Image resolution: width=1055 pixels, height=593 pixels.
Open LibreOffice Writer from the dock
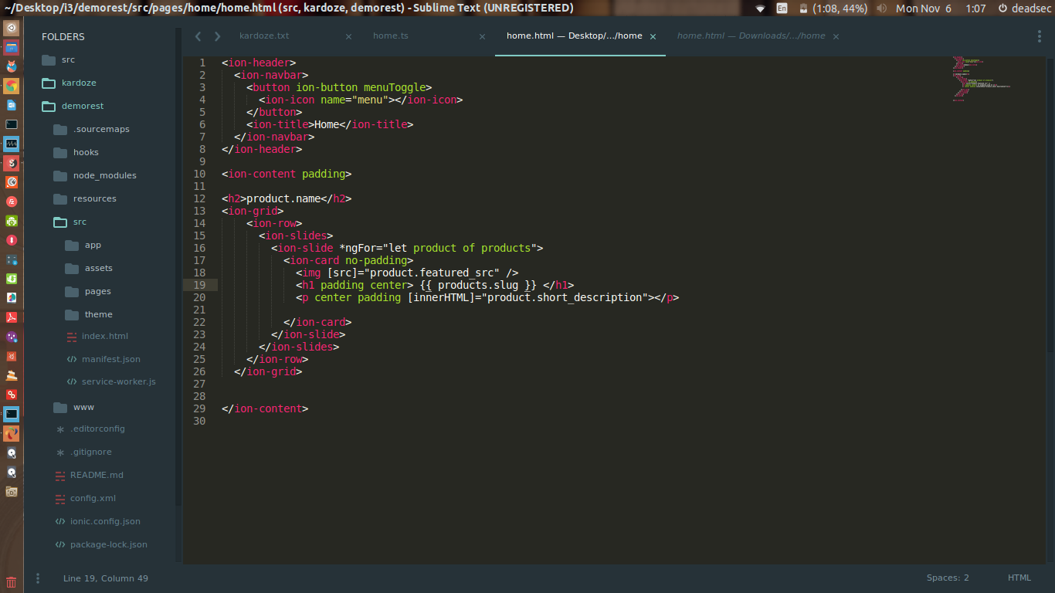pyautogui.click(x=11, y=105)
